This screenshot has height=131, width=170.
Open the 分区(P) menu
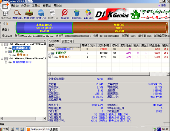click(x=25, y=5)
